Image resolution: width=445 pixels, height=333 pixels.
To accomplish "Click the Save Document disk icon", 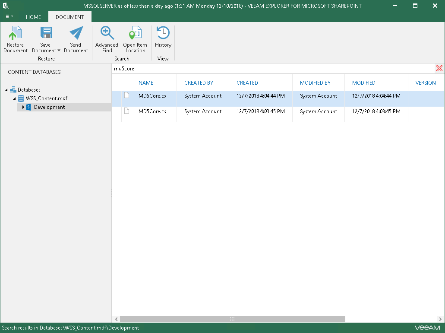I will (46, 33).
